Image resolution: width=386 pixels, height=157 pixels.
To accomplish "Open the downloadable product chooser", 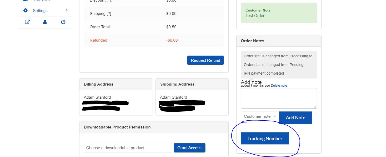I will (x=128, y=148).
